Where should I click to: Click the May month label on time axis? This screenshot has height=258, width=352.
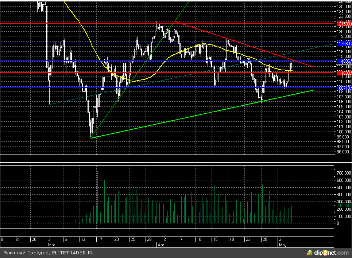(x=283, y=245)
